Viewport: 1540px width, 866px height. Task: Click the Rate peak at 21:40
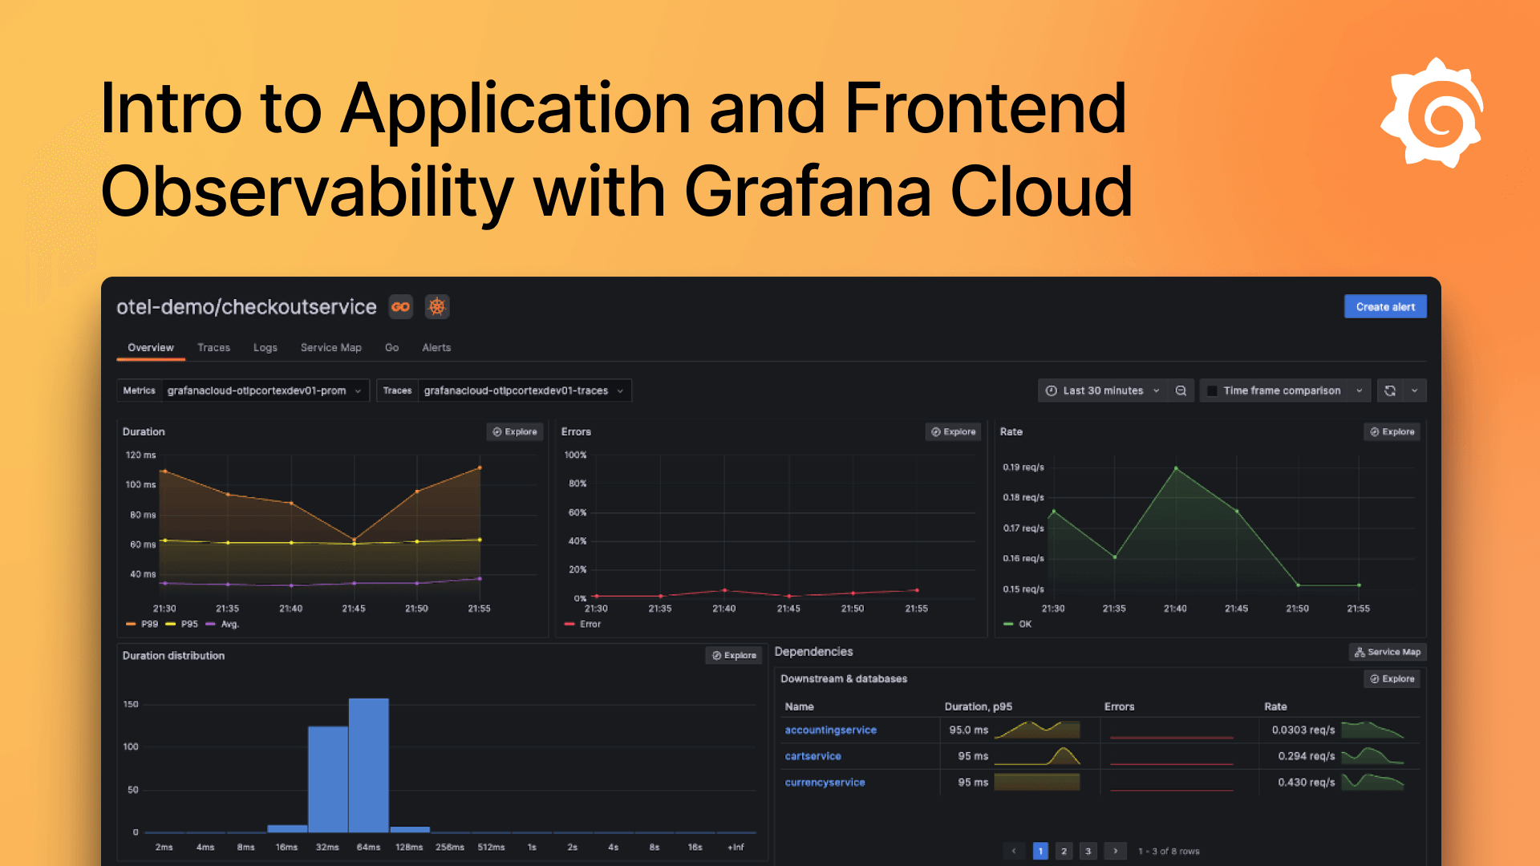[x=1176, y=468]
